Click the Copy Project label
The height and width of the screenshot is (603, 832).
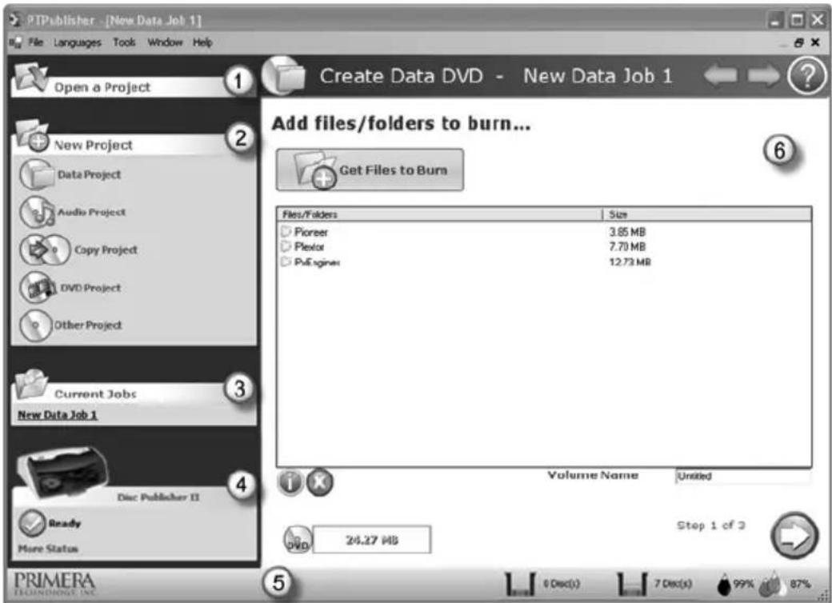coord(106,250)
